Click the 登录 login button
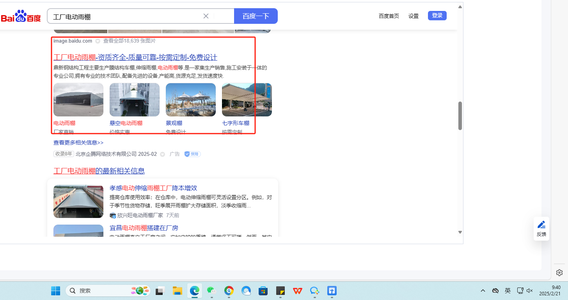This screenshot has width=568, height=300. point(437,16)
